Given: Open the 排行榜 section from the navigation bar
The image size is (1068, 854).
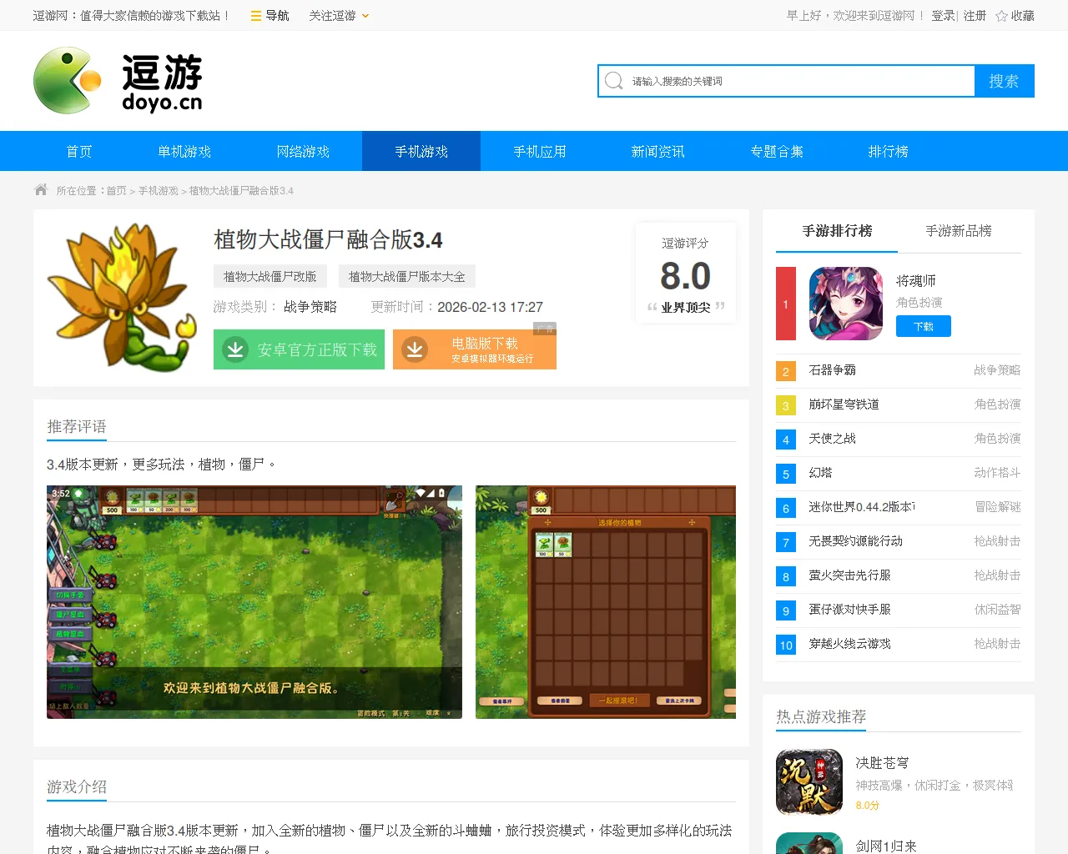Looking at the screenshot, I should click(888, 151).
